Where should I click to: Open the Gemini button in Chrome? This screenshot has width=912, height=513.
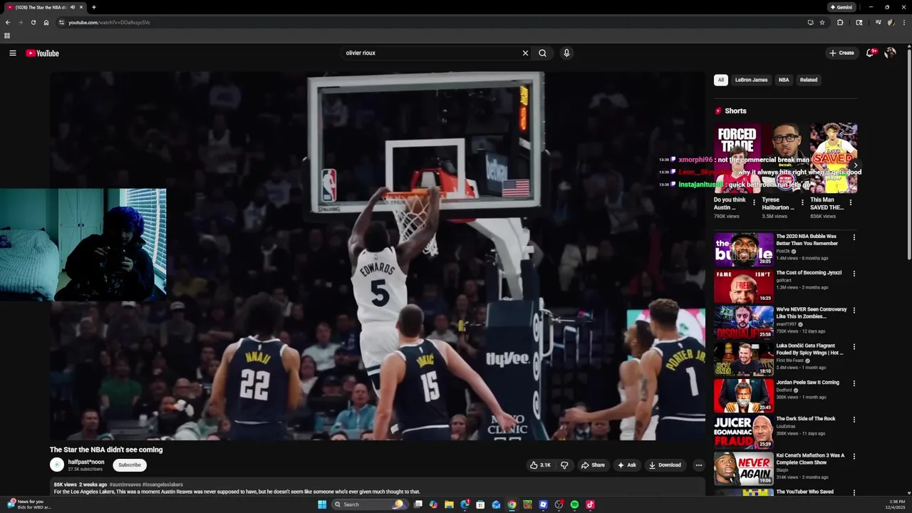pyautogui.click(x=841, y=7)
